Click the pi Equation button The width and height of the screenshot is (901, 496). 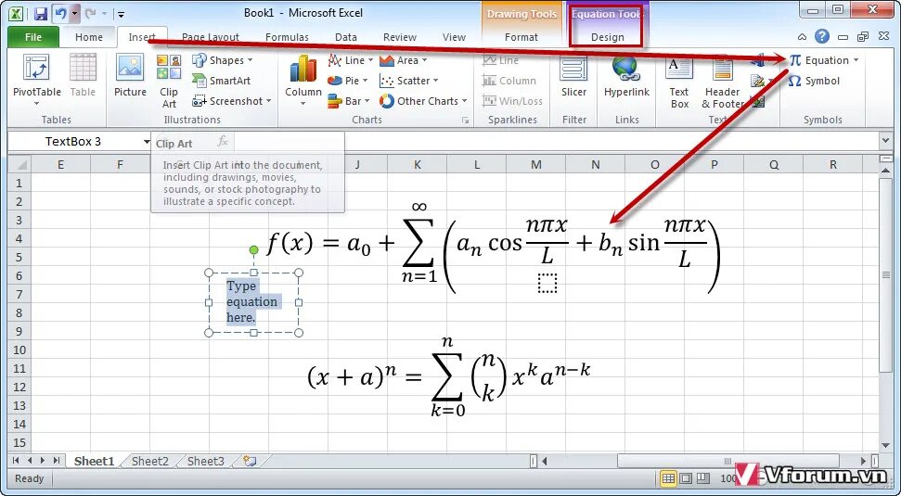(x=819, y=60)
